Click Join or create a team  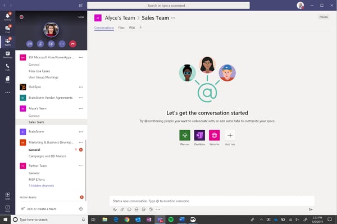(x=42, y=209)
